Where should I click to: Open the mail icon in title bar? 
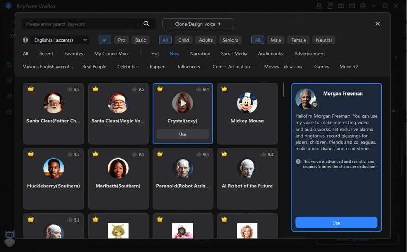tap(352, 6)
